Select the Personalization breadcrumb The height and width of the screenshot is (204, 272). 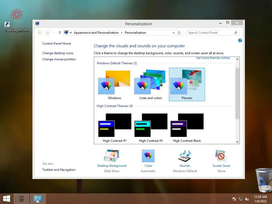pos(135,33)
